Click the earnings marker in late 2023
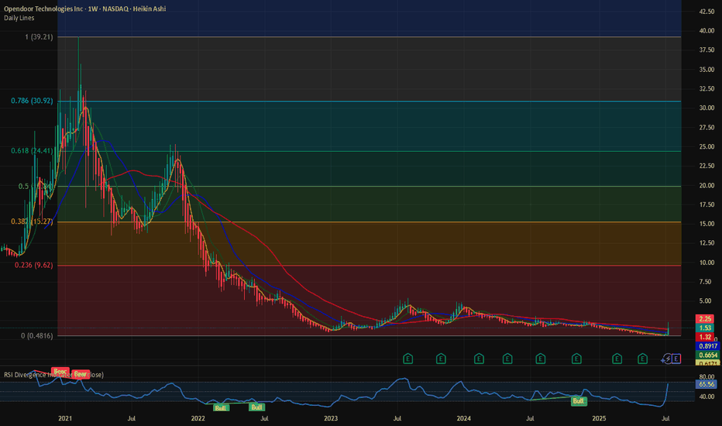This screenshot has height=426, width=722. [441, 359]
